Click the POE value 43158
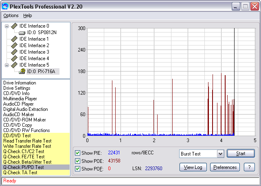 (x=114, y=161)
